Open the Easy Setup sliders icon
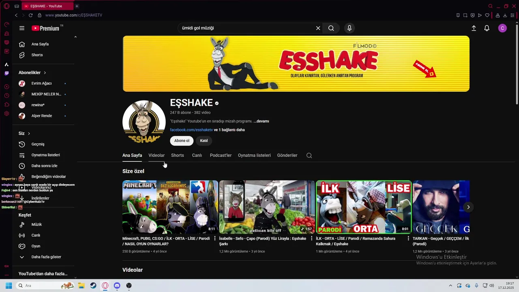Image resolution: width=519 pixels, height=292 pixels. [x=513, y=15]
